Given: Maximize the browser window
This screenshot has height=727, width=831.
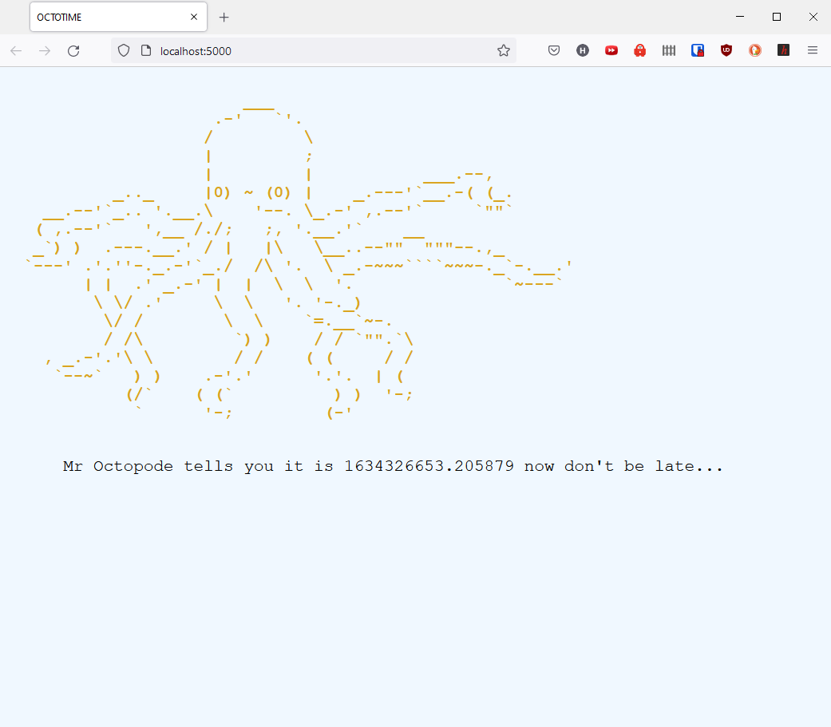Looking at the screenshot, I should tap(777, 17).
